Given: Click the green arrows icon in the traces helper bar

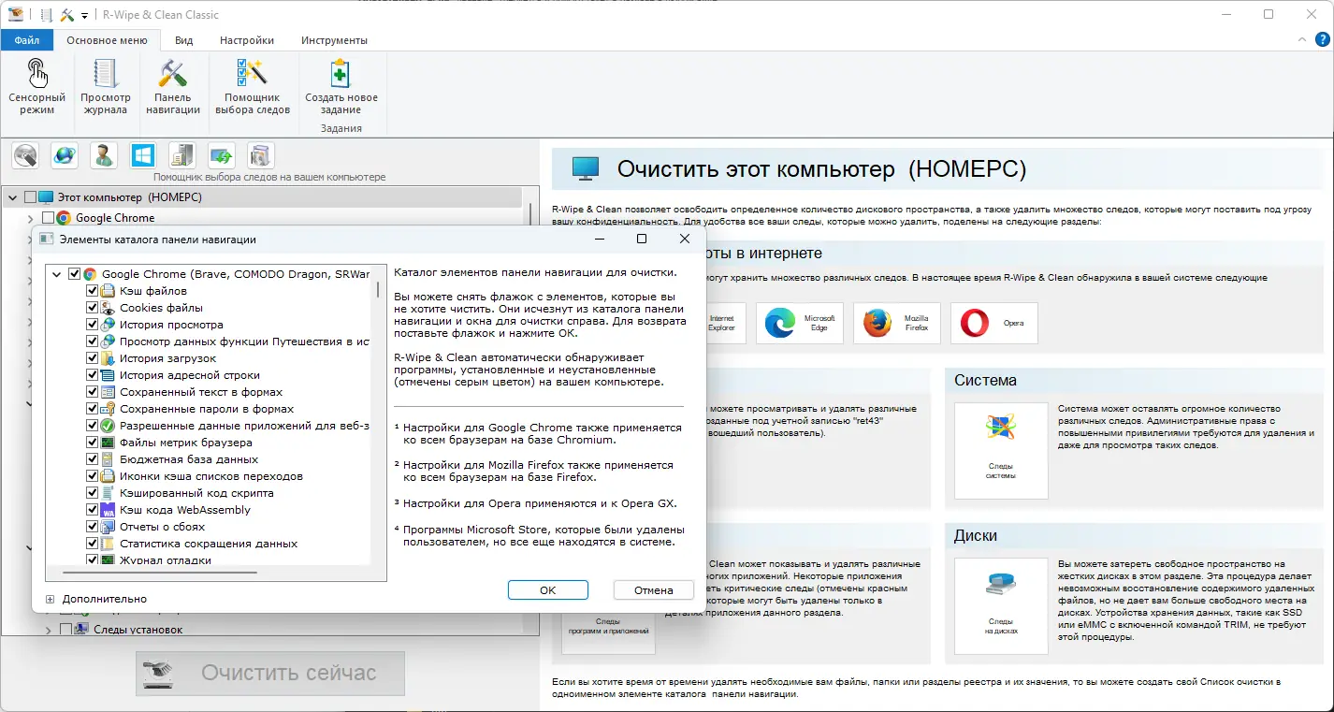Looking at the screenshot, I should click(x=222, y=155).
